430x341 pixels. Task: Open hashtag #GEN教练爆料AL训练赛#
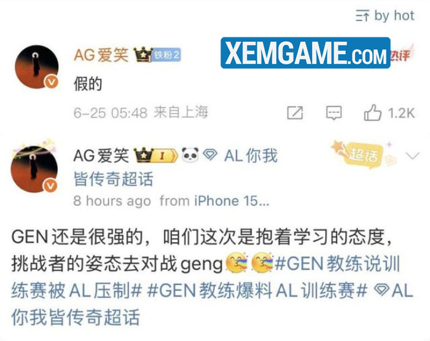[x=257, y=291]
